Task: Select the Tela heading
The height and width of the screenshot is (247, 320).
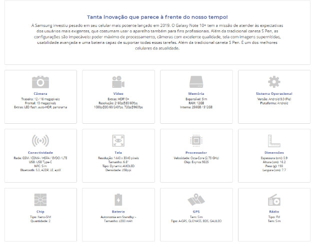Action: (118, 153)
